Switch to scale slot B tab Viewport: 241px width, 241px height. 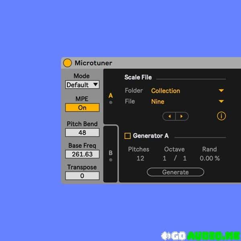pyautogui.click(x=110, y=155)
